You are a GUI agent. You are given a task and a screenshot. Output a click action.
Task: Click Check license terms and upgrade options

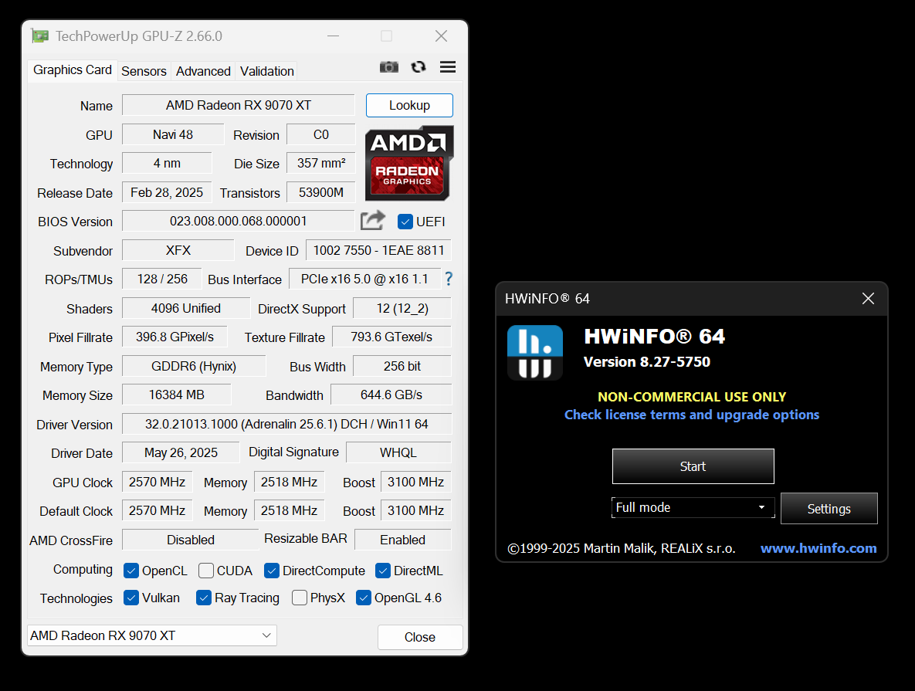(692, 415)
